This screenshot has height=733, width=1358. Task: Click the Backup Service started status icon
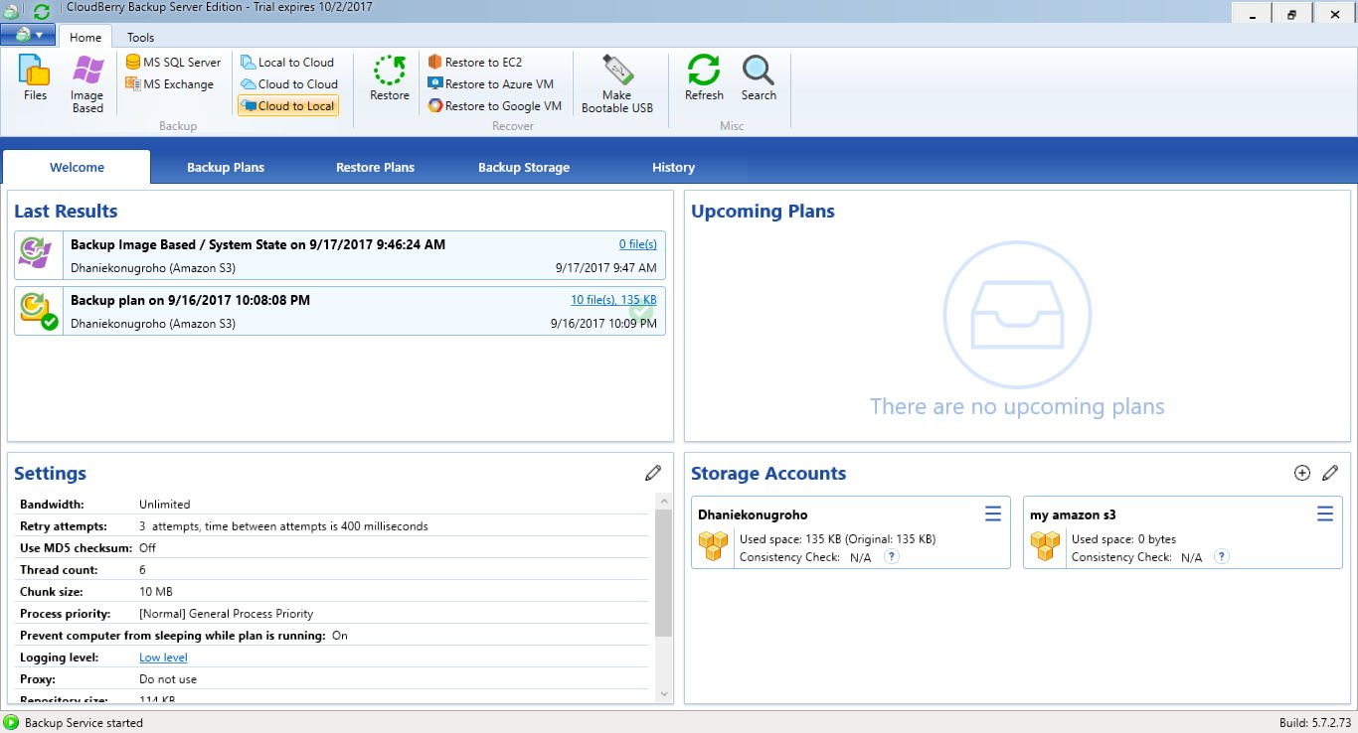pos(11,722)
